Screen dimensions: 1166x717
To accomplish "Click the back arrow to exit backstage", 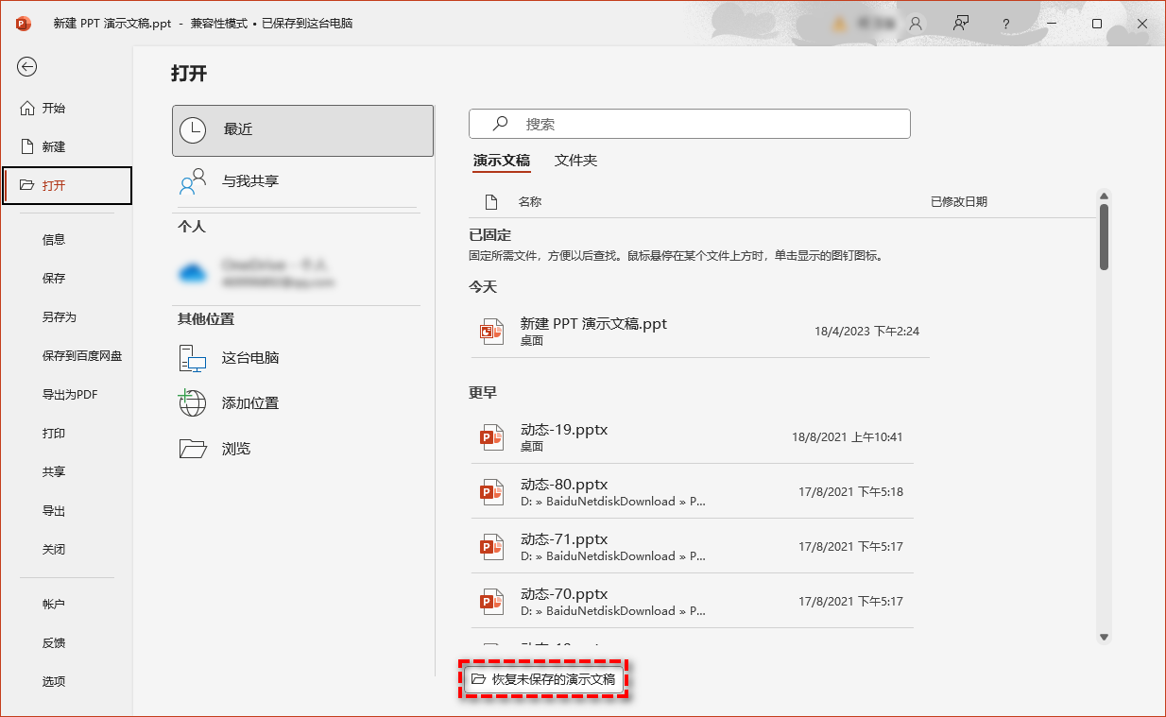I will [x=26, y=67].
